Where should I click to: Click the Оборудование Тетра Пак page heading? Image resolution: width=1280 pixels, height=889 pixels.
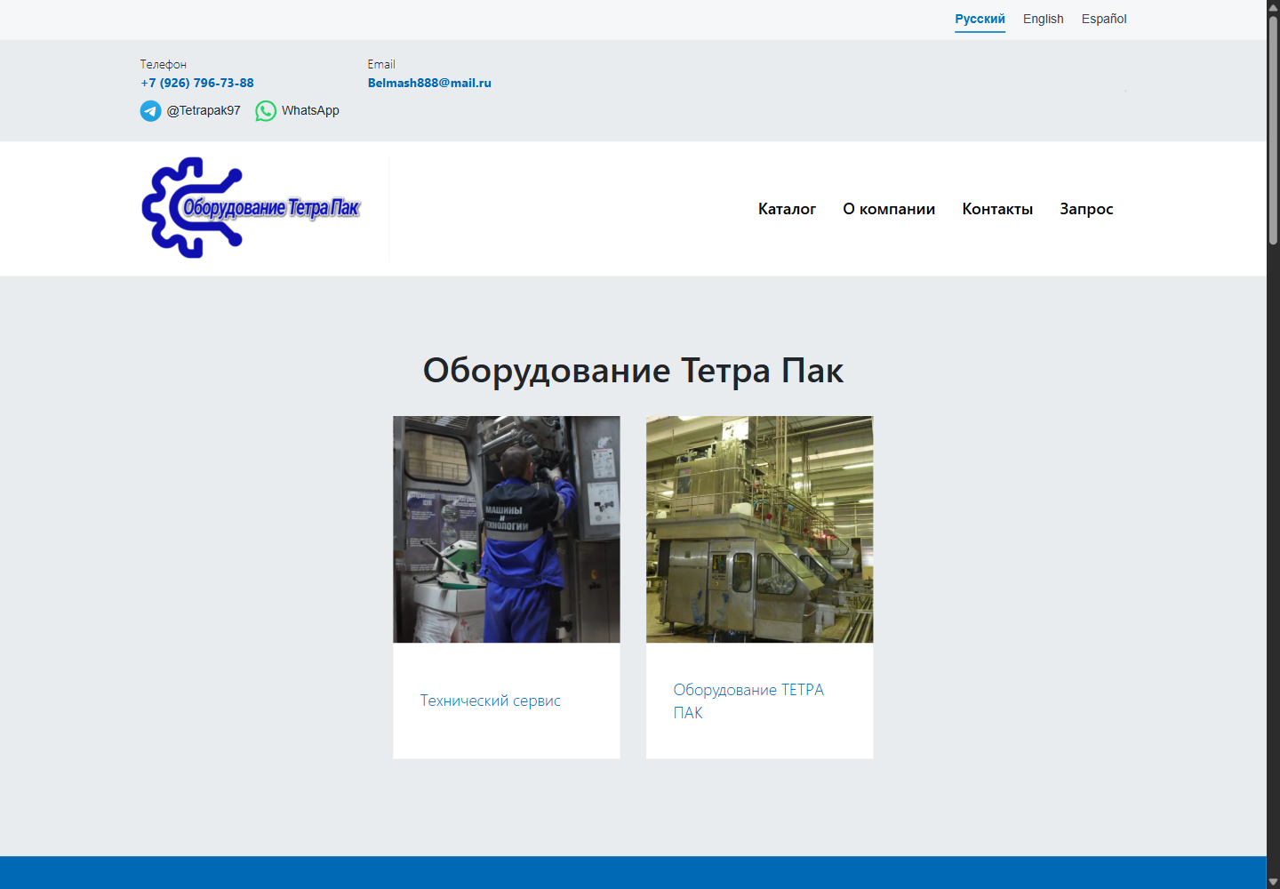(633, 371)
